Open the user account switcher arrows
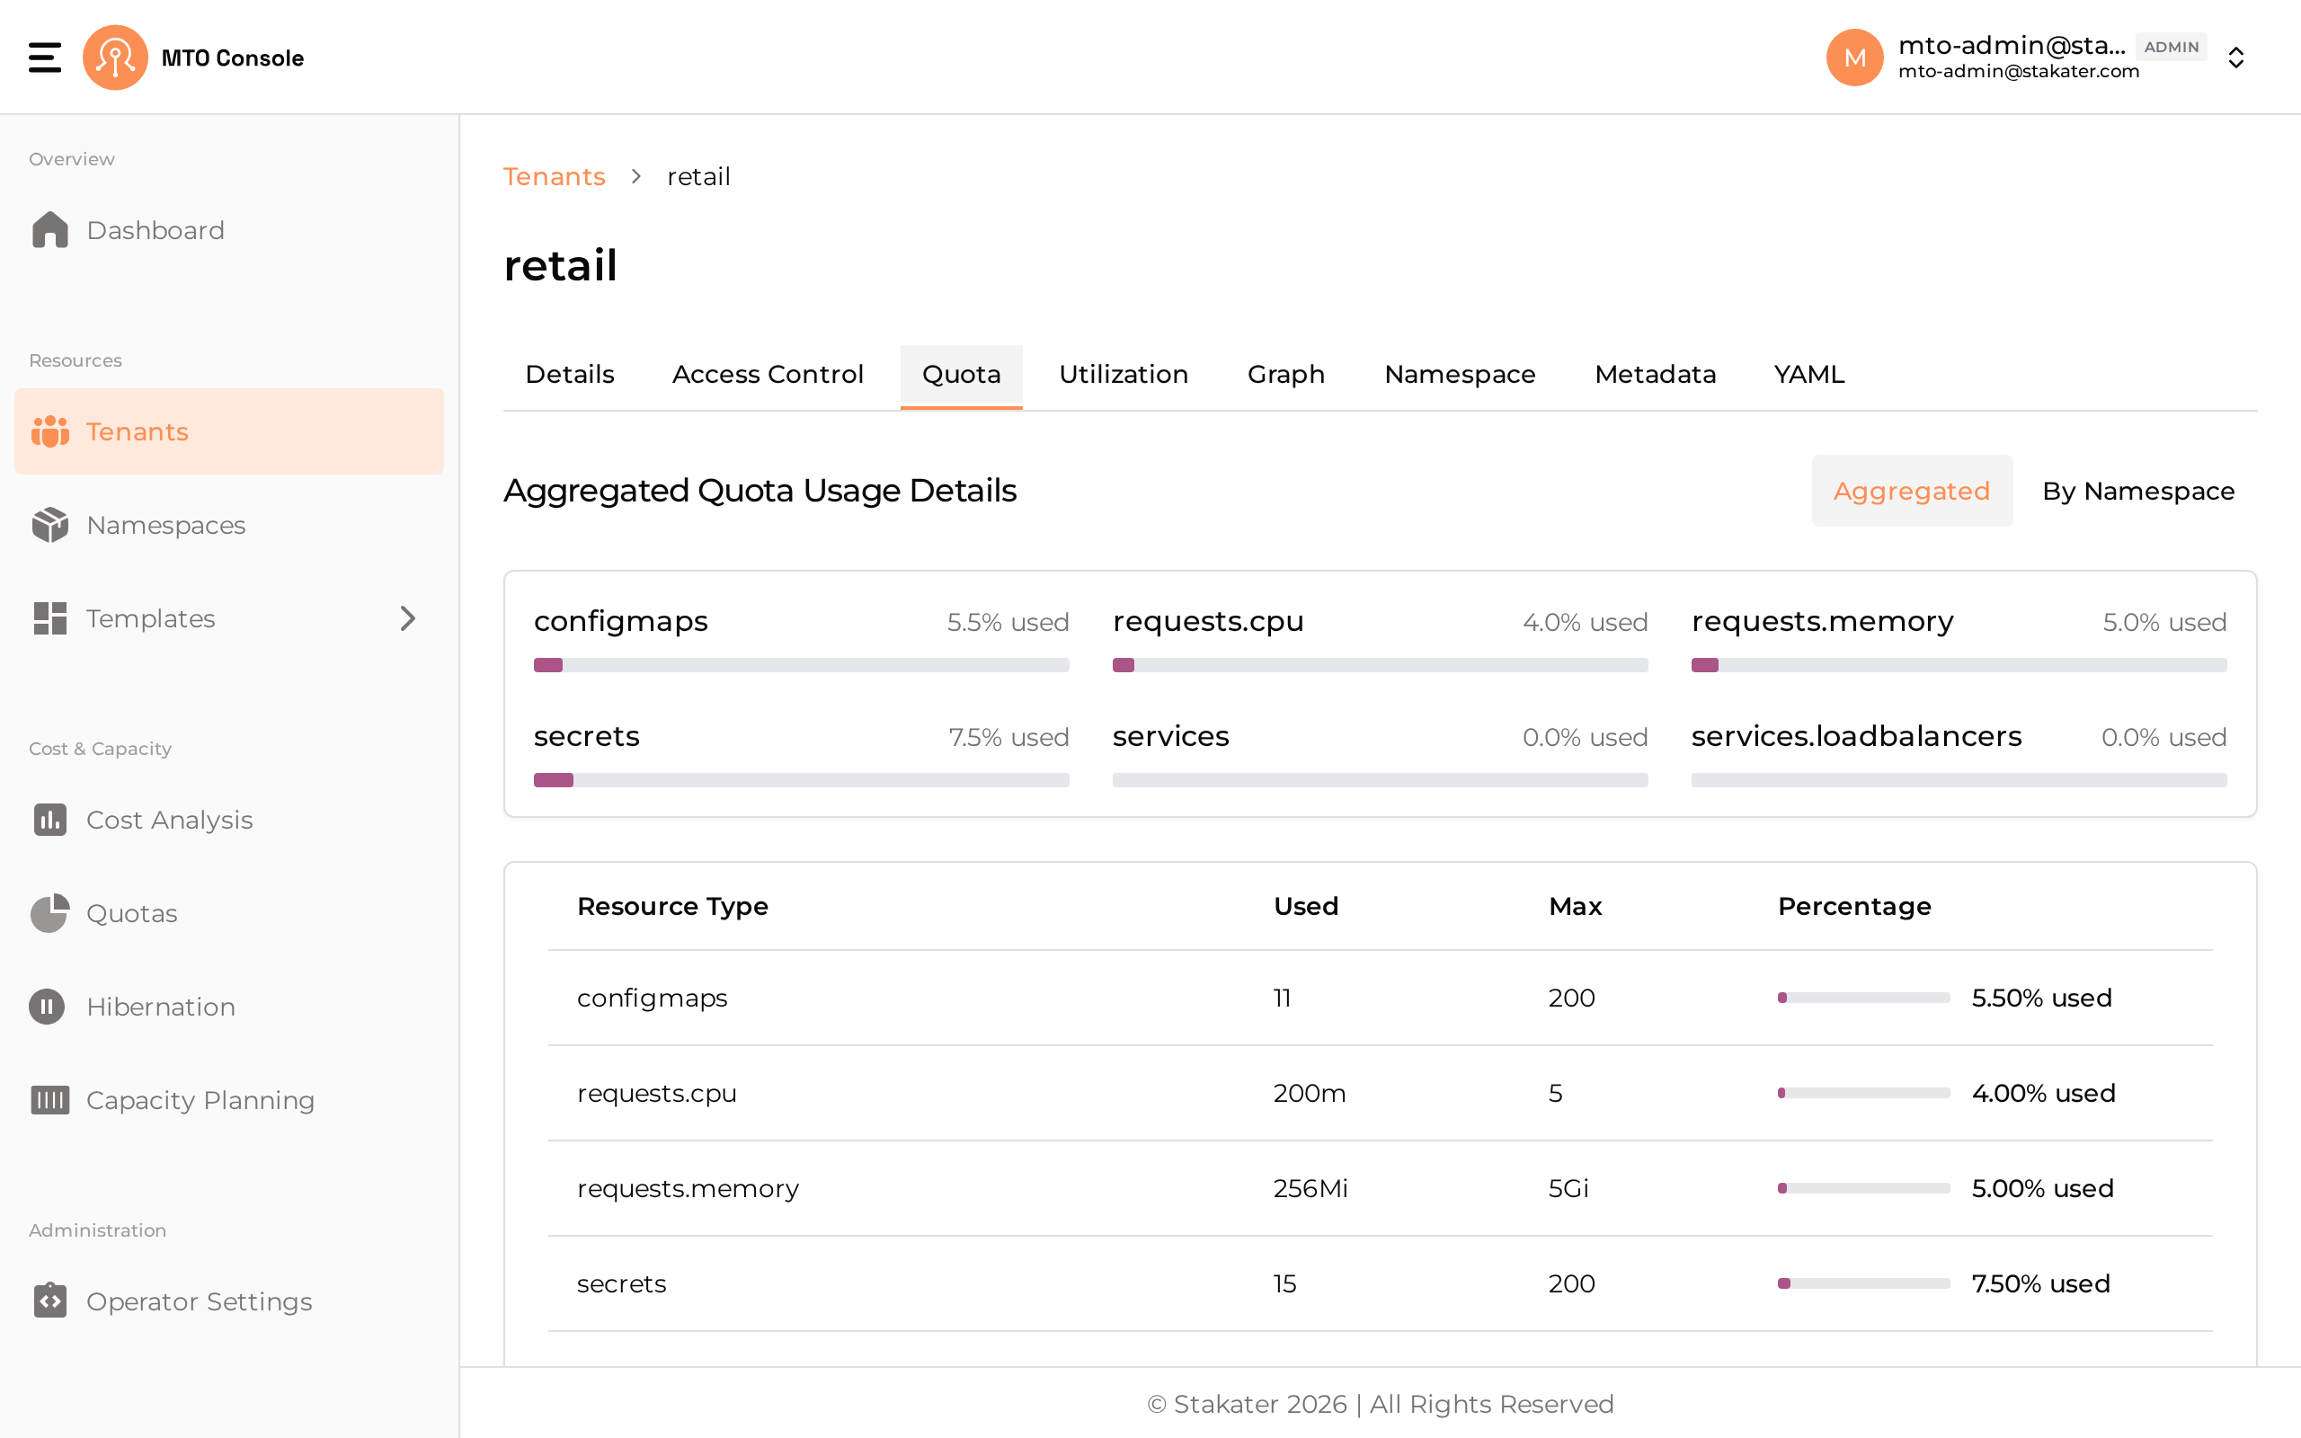 [2235, 58]
